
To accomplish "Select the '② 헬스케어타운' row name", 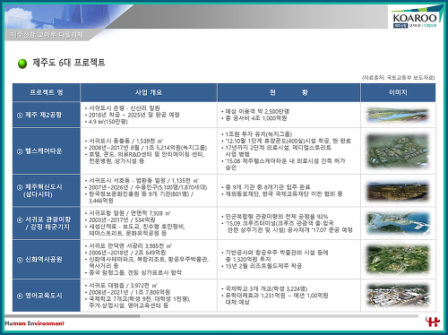I will (39, 151).
